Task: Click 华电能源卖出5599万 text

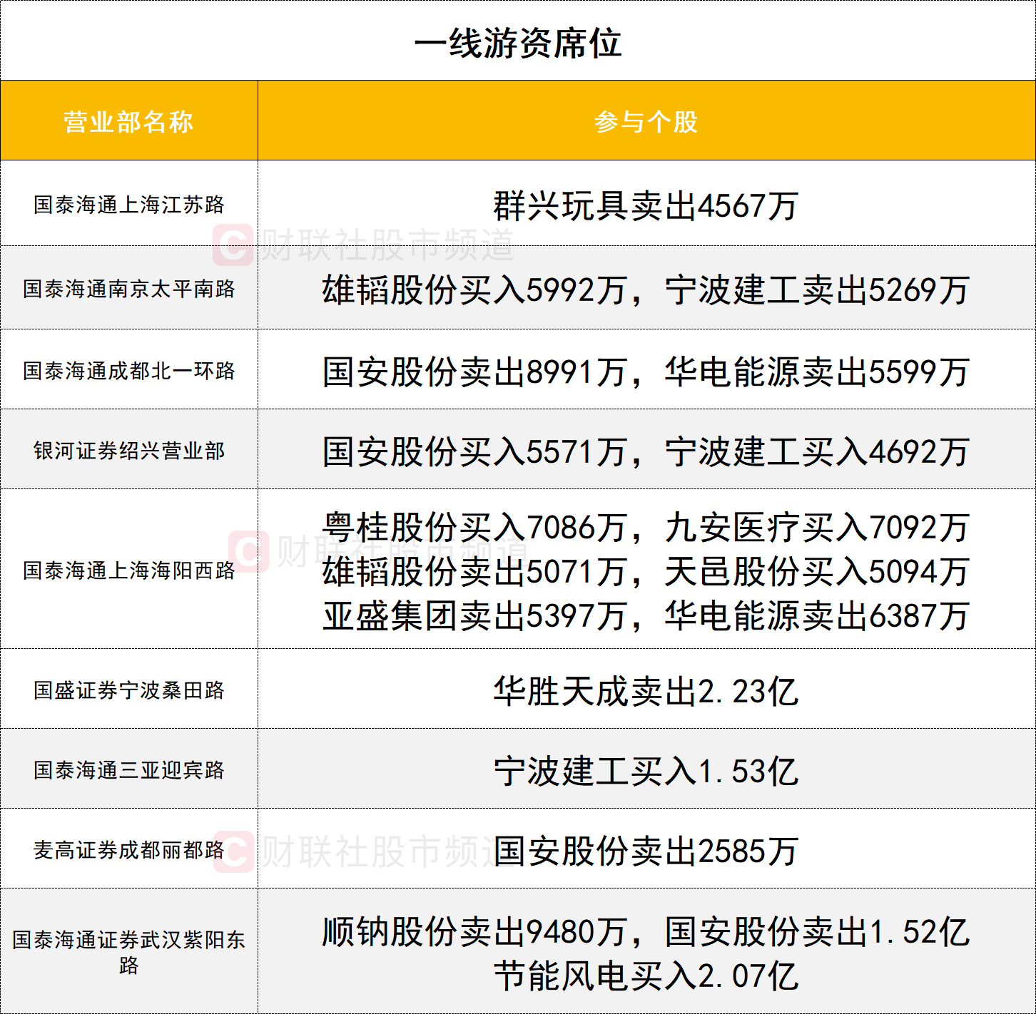Action: point(816,372)
